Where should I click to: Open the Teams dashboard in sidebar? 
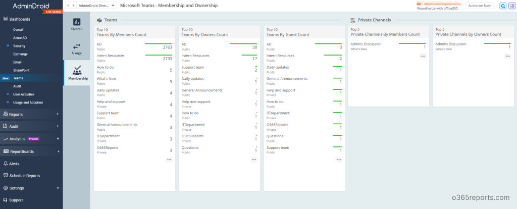tap(18, 78)
